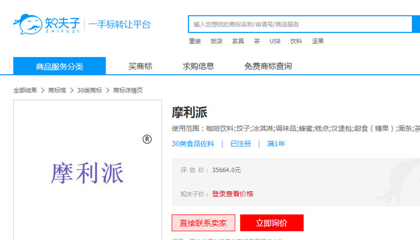
Task: Go to the 买商标 tab
Action: tap(140, 66)
